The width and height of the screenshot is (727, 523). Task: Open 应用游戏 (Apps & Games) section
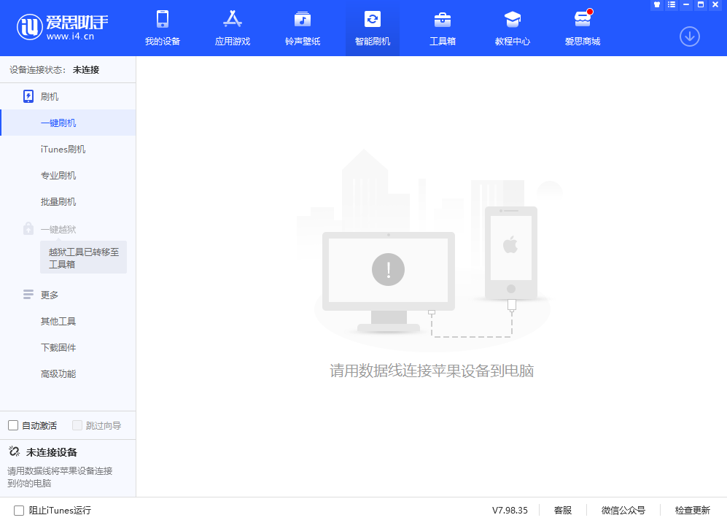pos(232,28)
